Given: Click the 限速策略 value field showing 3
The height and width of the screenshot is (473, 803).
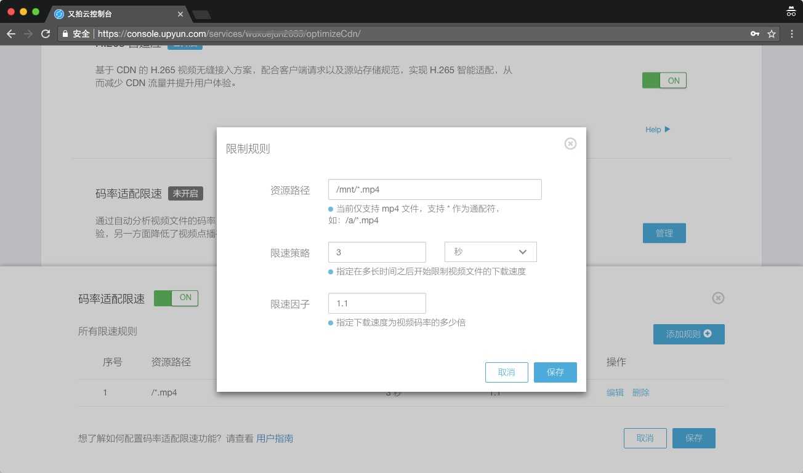Looking at the screenshot, I should [377, 252].
